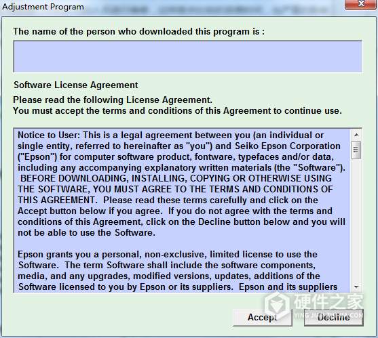Image resolution: width=378 pixels, height=338 pixels.
Task: Click the Accept button
Action: (x=263, y=318)
